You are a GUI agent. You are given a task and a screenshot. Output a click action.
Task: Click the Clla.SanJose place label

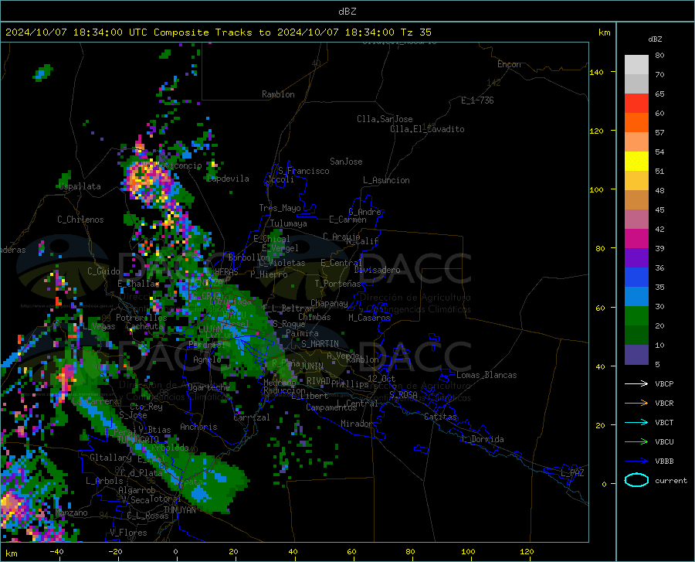click(385, 119)
